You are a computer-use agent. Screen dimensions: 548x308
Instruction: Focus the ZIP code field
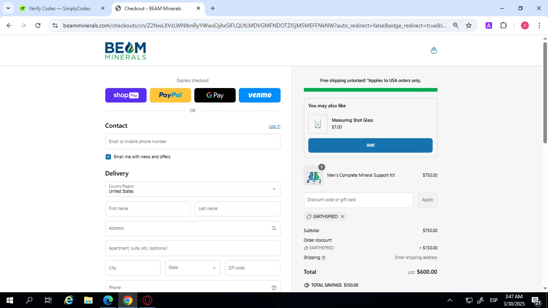[x=252, y=268]
